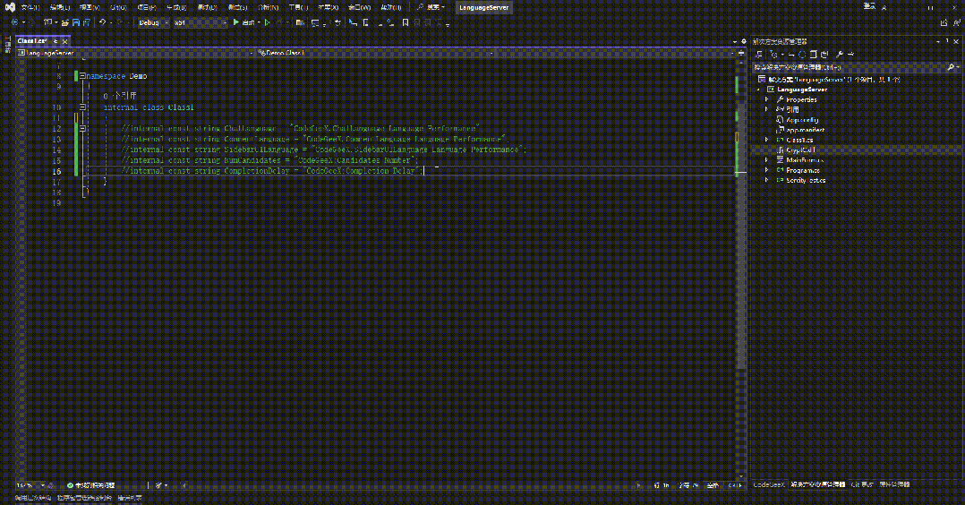Click the refresh icon in Solution Explorer toolbar
The image size is (965, 505).
pos(802,55)
